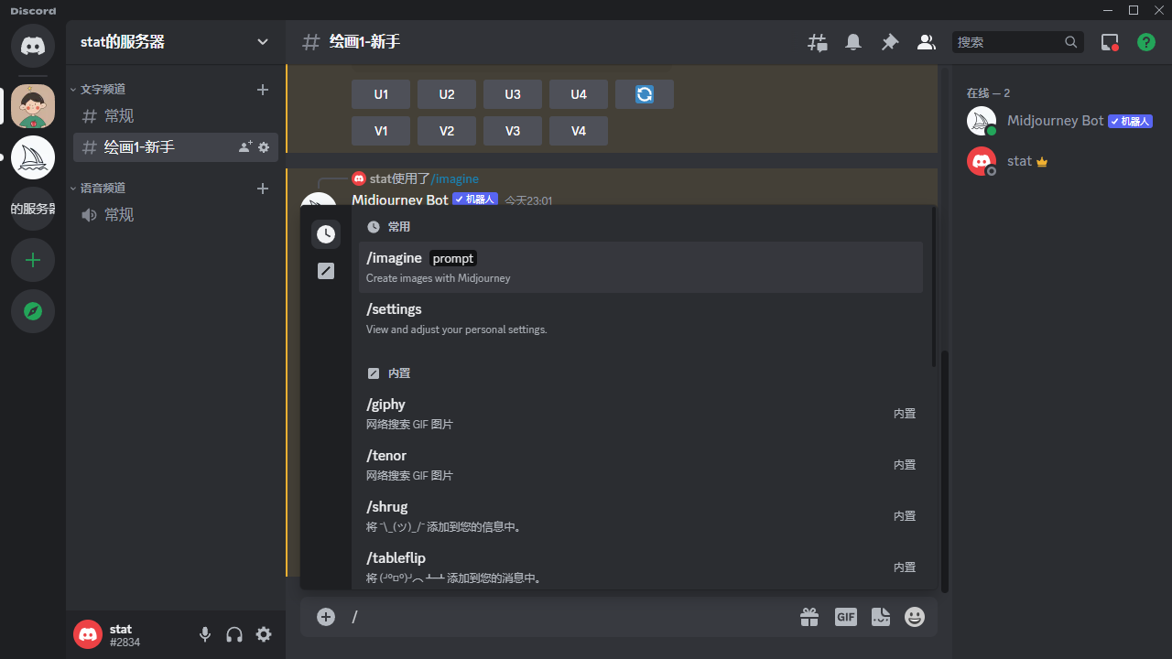Open user settings gear icon
The width and height of the screenshot is (1172, 659).
(264, 634)
